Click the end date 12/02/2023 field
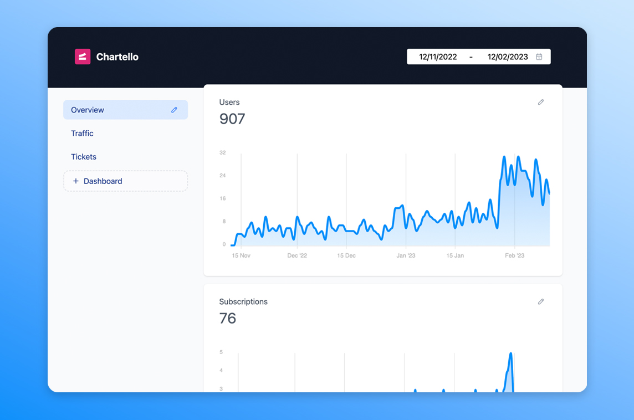The image size is (634, 420). [x=507, y=57]
